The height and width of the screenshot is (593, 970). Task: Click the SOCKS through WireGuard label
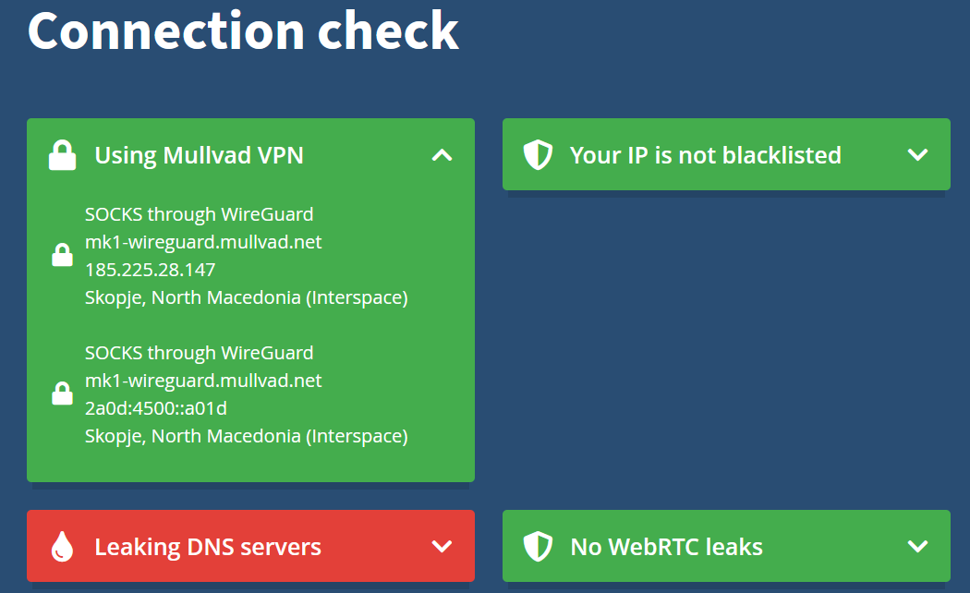pyautogui.click(x=198, y=213)
